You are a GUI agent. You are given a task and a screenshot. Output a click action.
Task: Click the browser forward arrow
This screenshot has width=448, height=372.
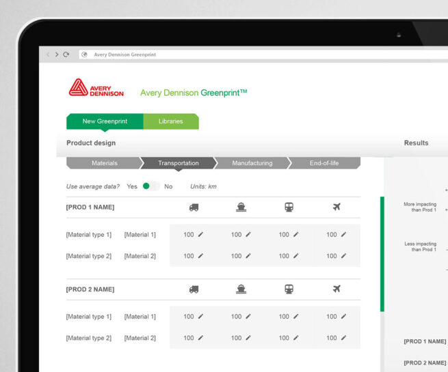(x=57, y=55)
